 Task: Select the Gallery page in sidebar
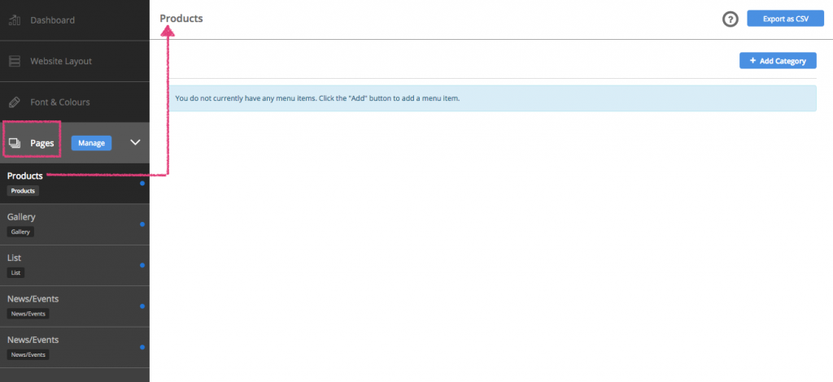click(21, 217)
